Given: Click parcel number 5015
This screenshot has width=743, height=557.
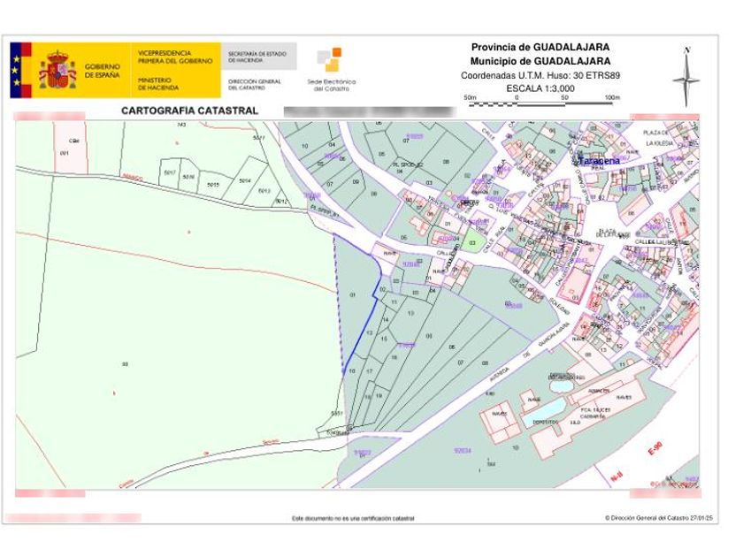Looking at the screenshot, I should coord(214,184).
